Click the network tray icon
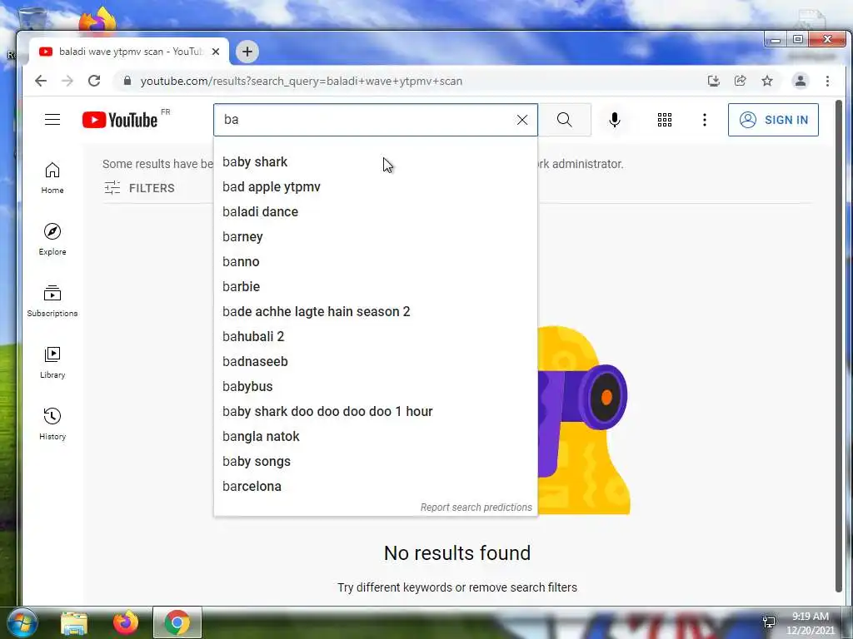 pos(769,622)
